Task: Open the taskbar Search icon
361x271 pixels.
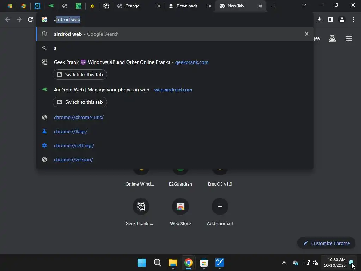Action: (158, 263)
